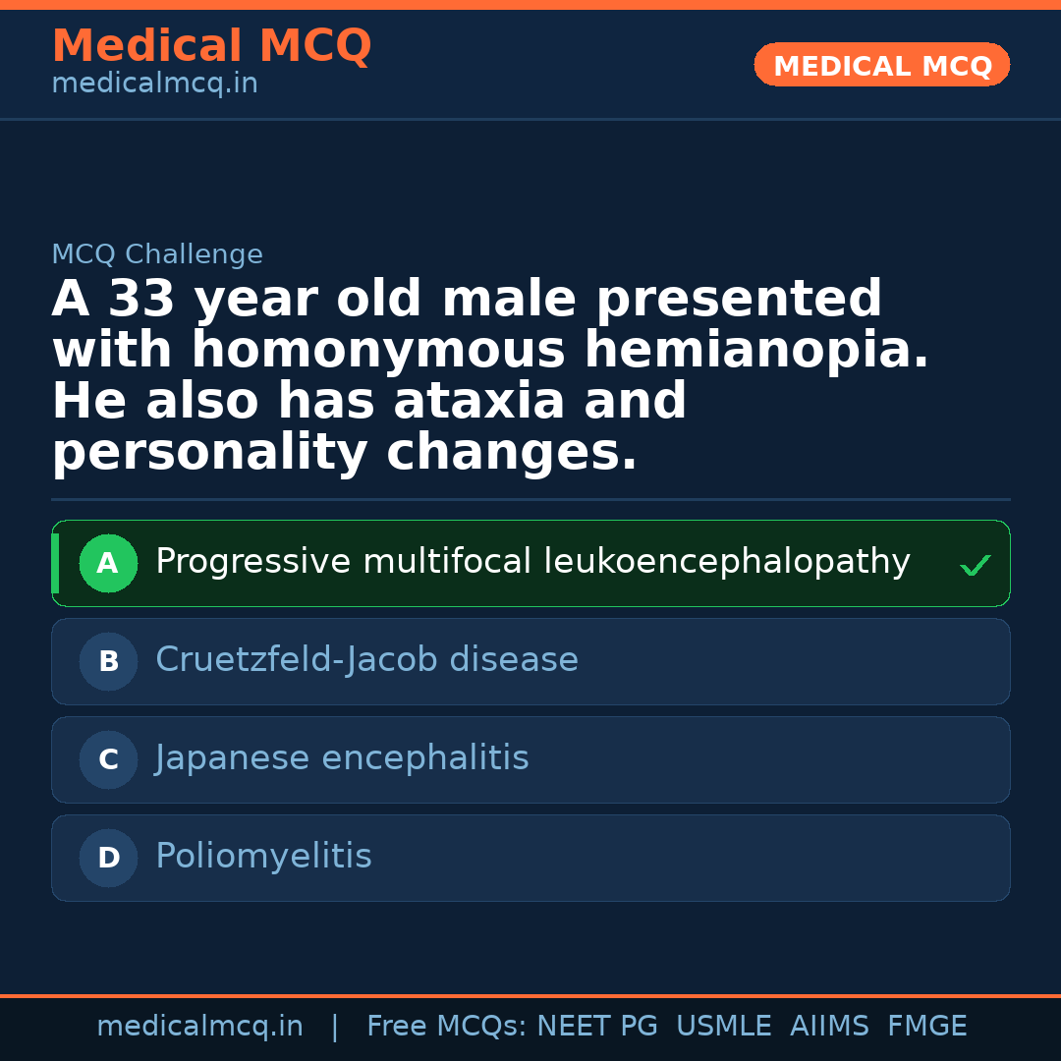Click the letter D circle badge

pos(108,859)
